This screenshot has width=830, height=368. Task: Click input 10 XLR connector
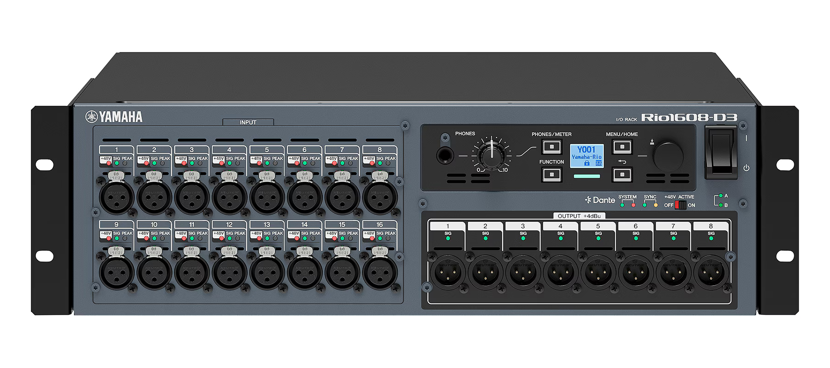(x=154, y=272)
